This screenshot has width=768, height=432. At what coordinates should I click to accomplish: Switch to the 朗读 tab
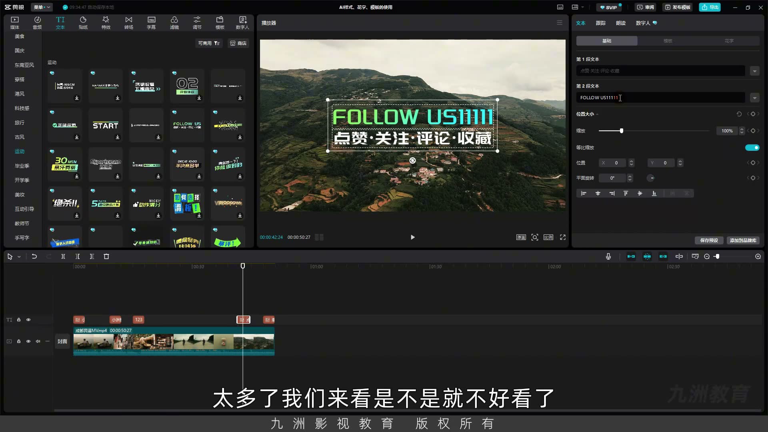[620, 23]
